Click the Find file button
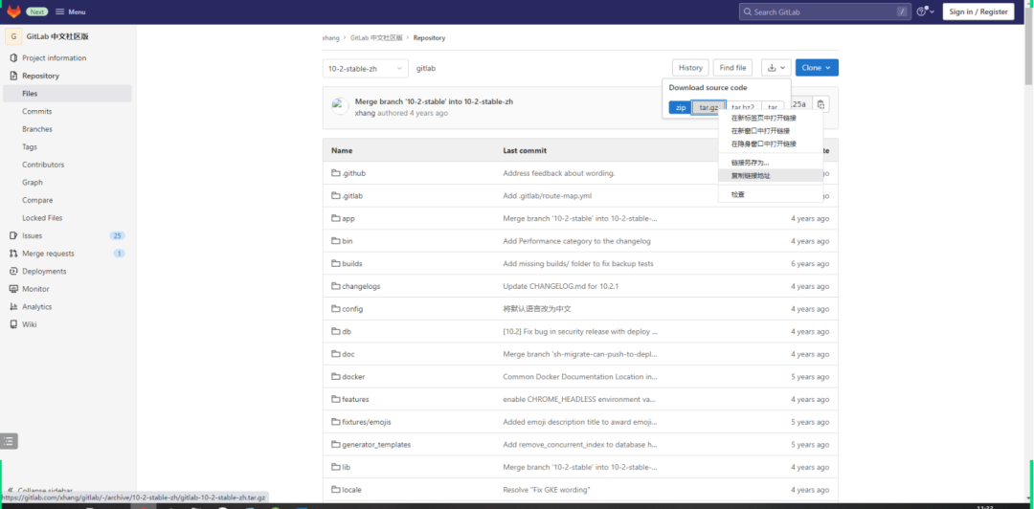1034x509 pixels. click(732, 68)
